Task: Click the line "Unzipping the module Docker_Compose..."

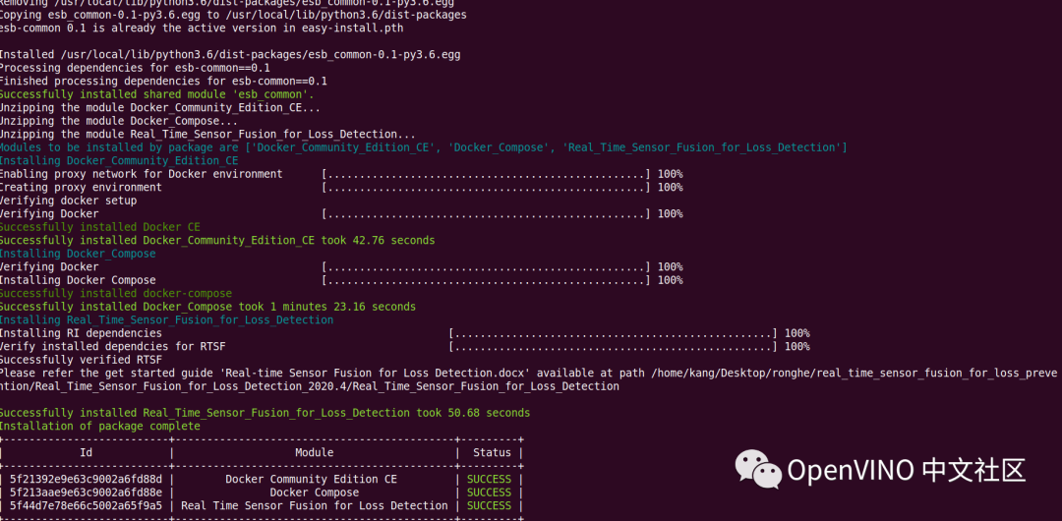Action: (119, 121)
